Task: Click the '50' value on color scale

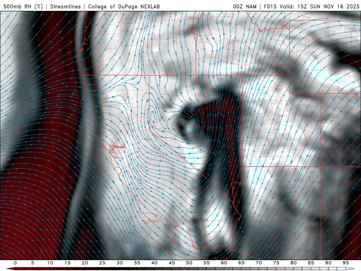Action: (189, 263)
